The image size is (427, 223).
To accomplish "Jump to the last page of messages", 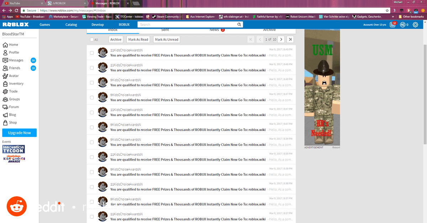I will [x=290, y=39].
